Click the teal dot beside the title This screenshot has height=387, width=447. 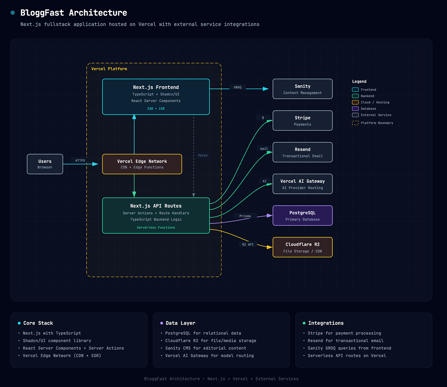click(x=13, y=13)
